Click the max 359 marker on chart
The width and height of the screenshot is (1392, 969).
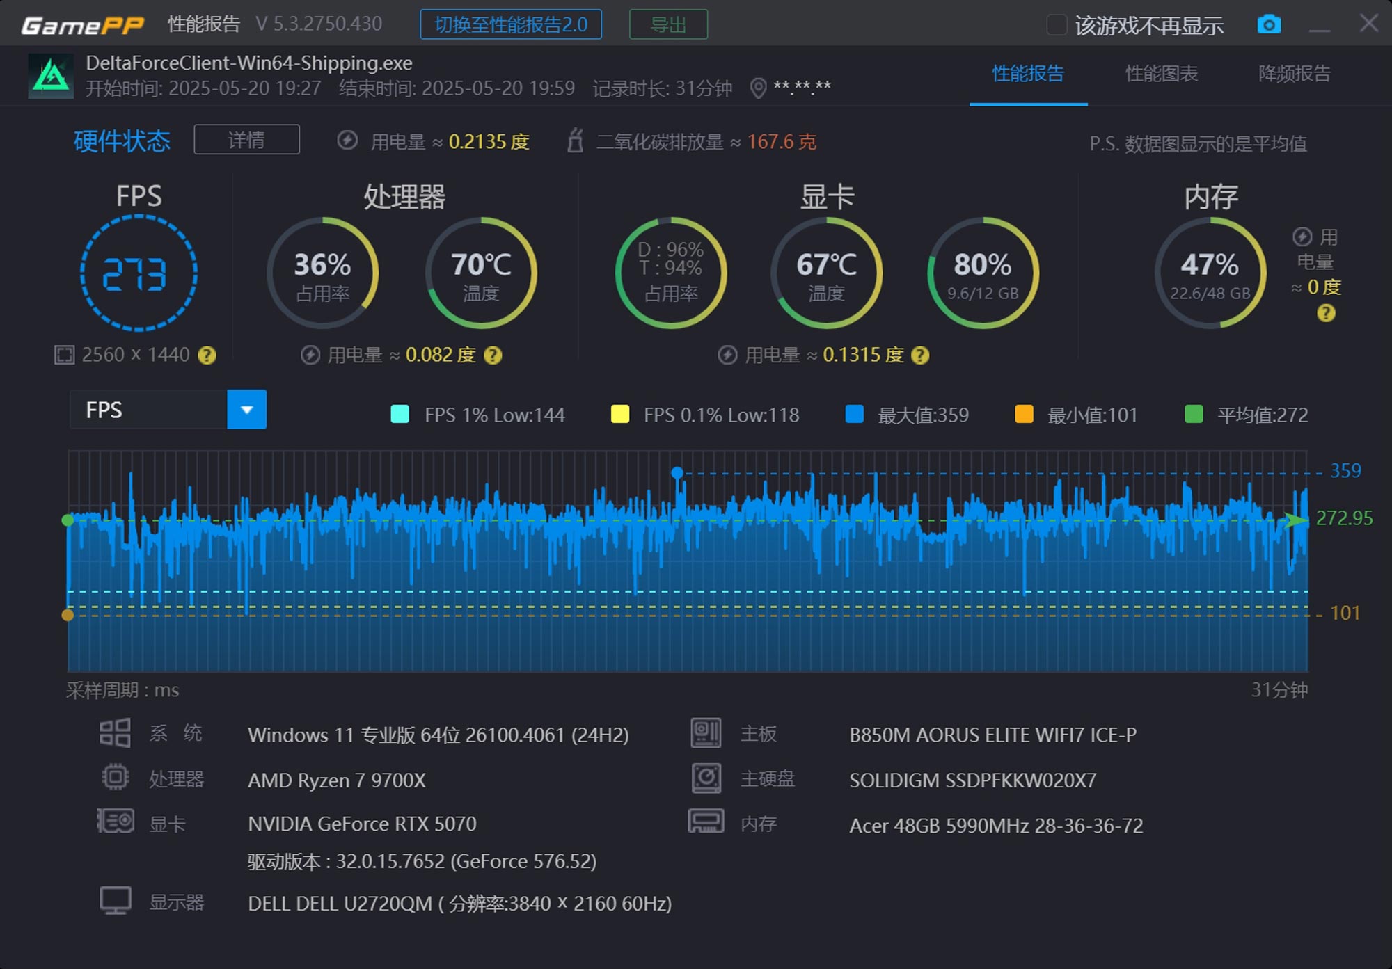[677, 473]
